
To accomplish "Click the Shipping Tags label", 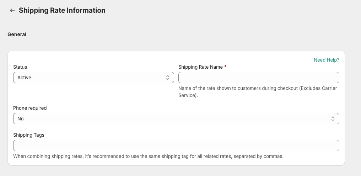I will pos(29,135).
